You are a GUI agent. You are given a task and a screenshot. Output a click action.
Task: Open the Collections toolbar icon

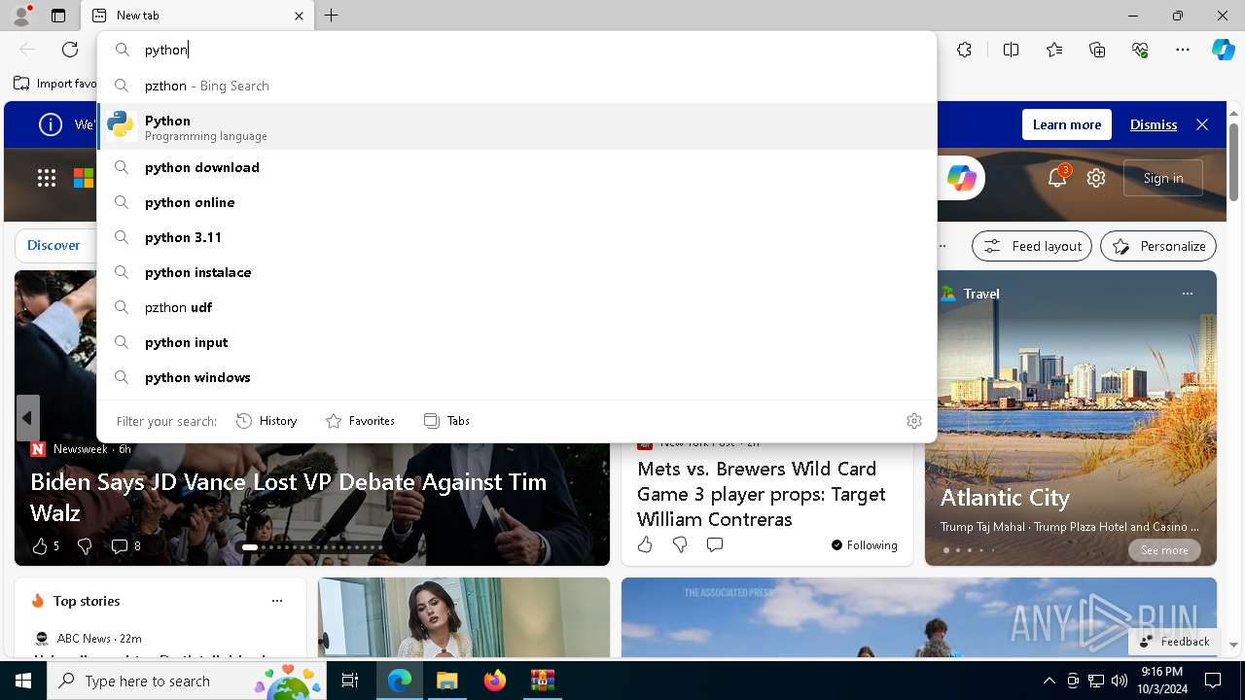click(1097, 50)
